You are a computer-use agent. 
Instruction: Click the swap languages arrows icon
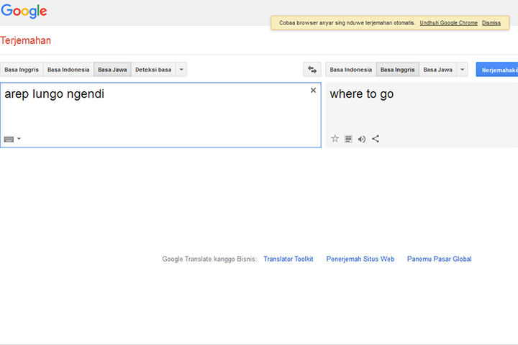[312, 70]
